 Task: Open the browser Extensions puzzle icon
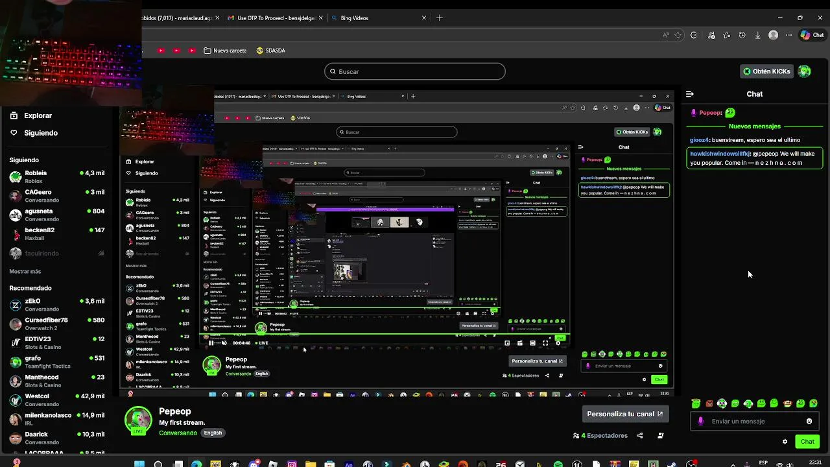pos(694,35)
